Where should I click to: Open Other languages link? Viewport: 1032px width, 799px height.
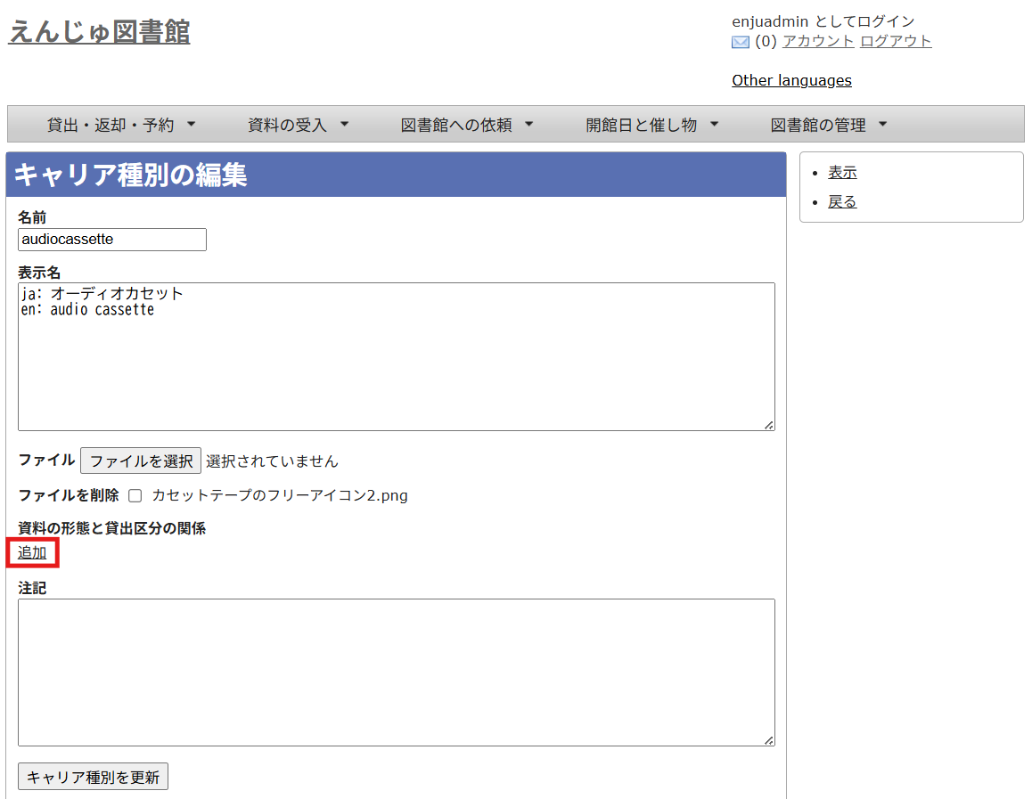point(791,80)
